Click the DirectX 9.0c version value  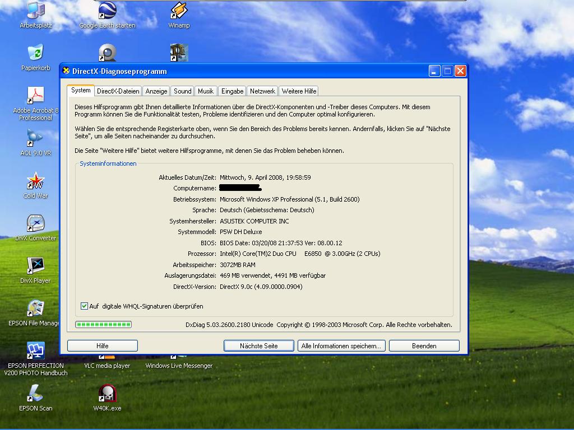click(x=261, y=287)
